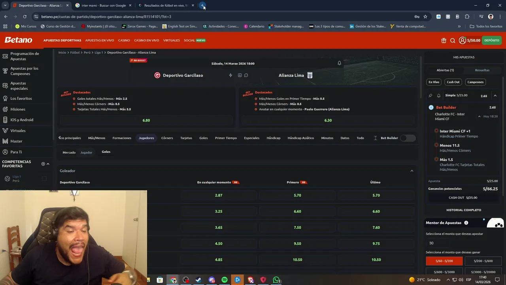Click the green Depósito button

(492, 40)
